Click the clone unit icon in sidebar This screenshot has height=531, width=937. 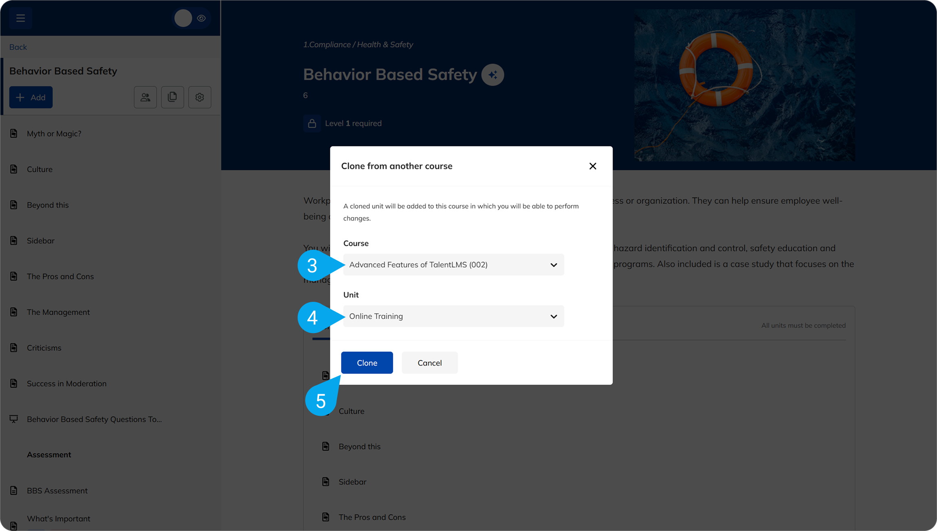[172, 97]
